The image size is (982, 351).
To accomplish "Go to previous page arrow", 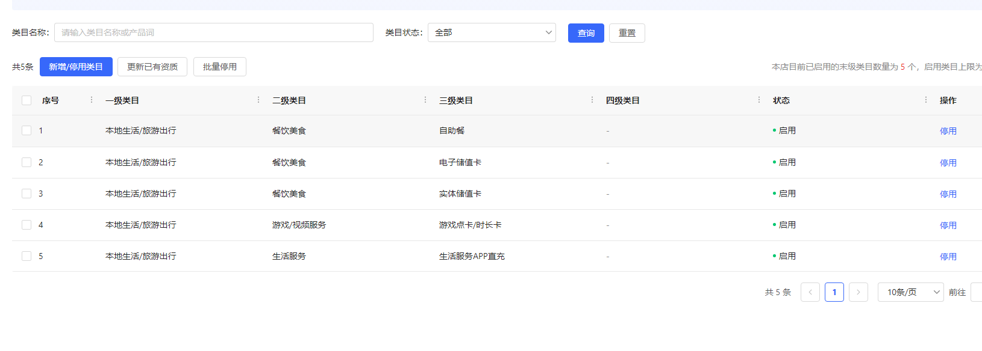I will [810, 292].
